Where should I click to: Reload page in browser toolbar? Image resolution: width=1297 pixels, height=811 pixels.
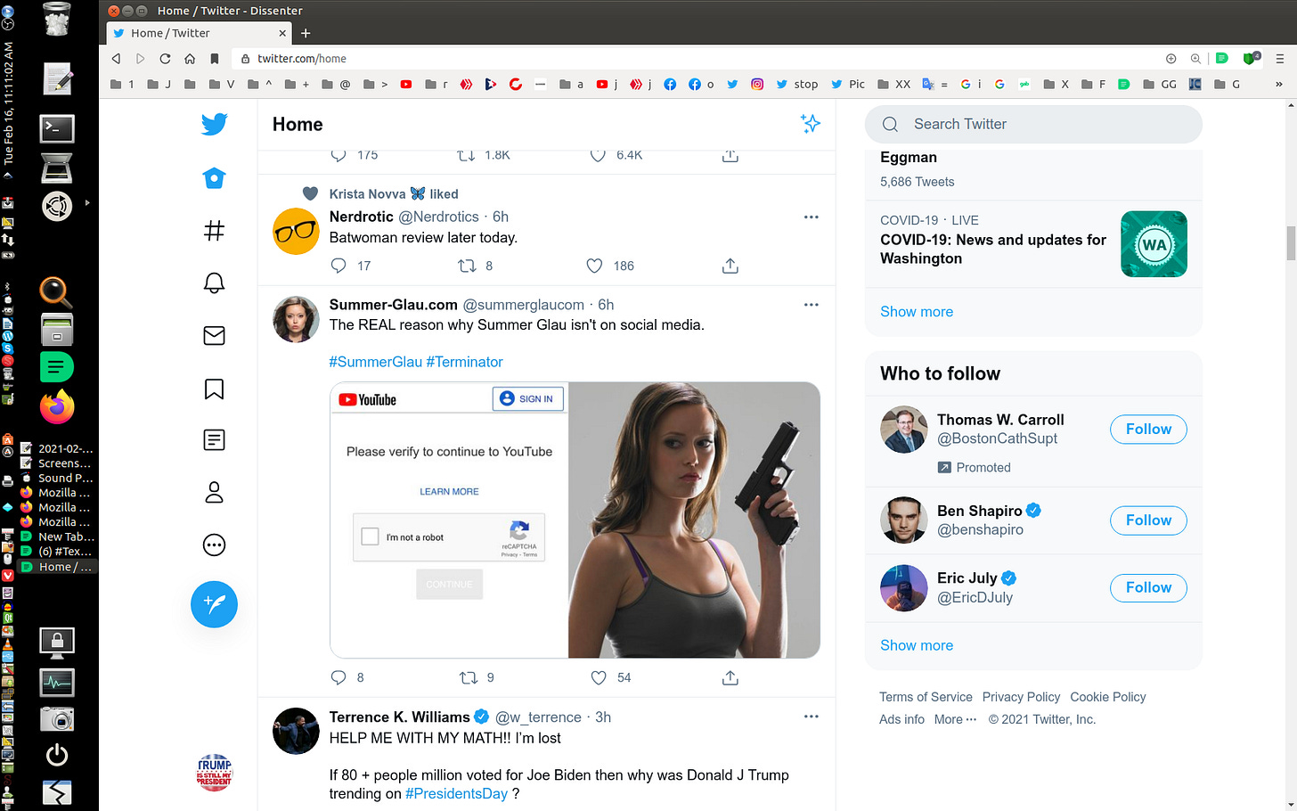165,59
